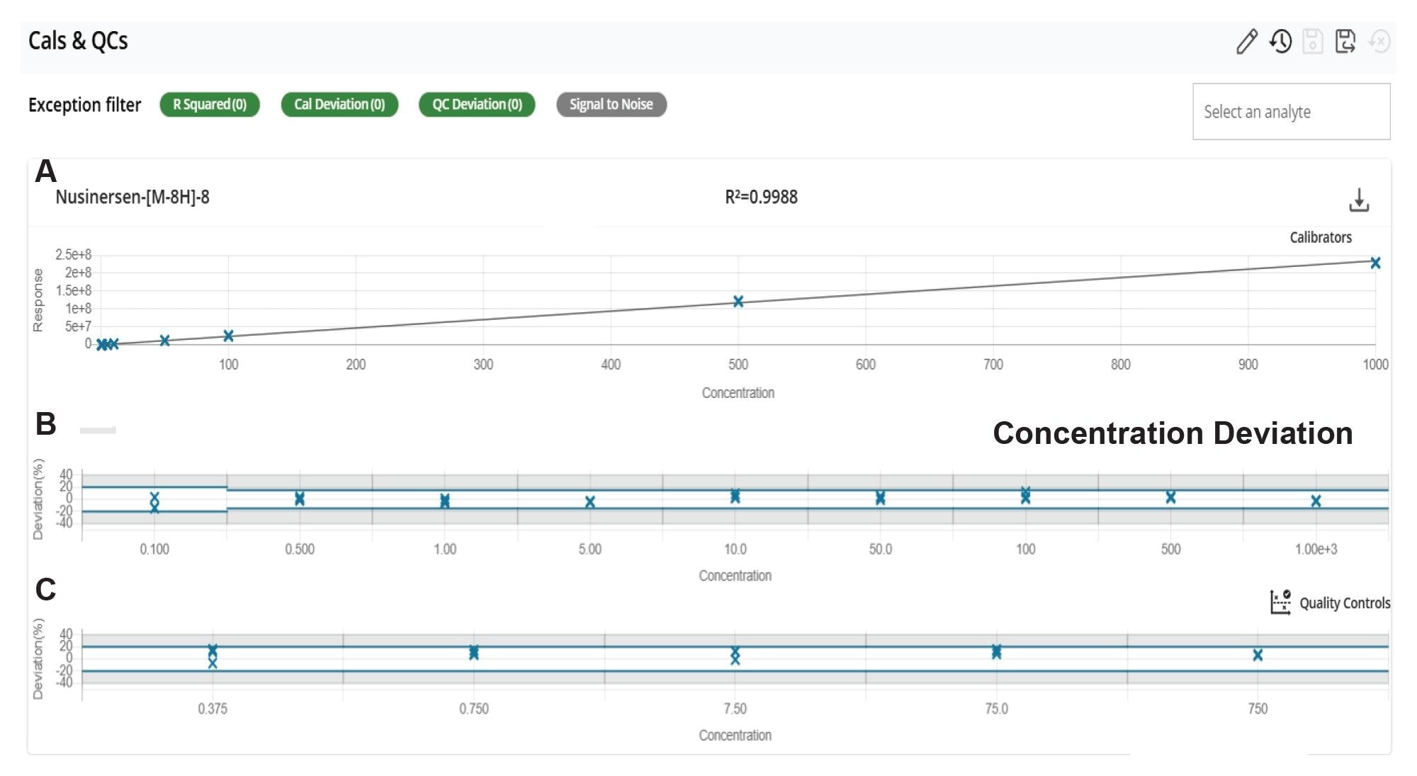
Task: Click the Calibrators label
Action: click(x=1320, y=237)
